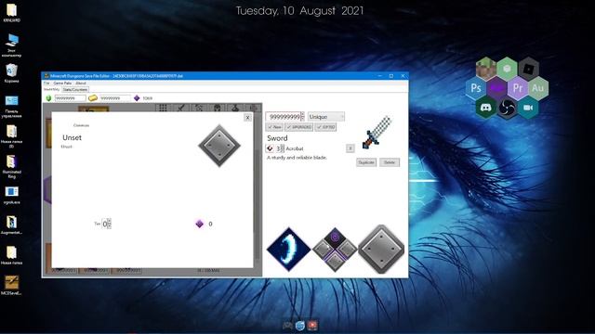Viewport: 595px width, 334px height.
Task: Open the Unique rarity dropdown
Action: tap(326, 117)
